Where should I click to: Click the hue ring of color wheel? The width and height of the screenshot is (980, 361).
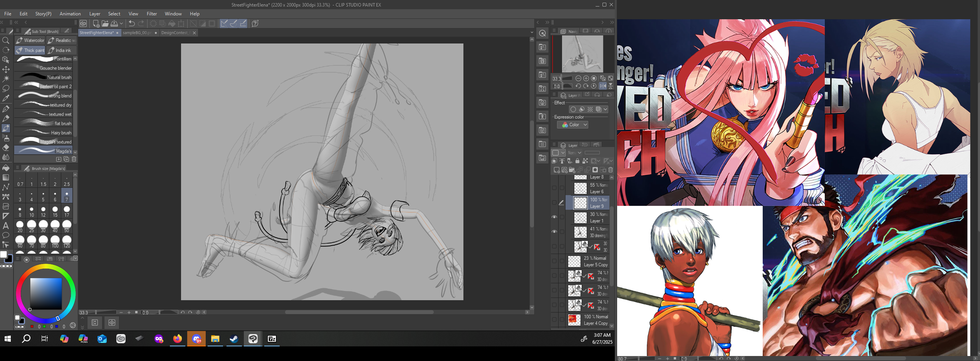click(x=46, y=267)
